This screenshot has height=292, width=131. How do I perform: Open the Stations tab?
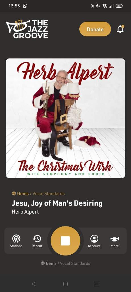[16, 241]
